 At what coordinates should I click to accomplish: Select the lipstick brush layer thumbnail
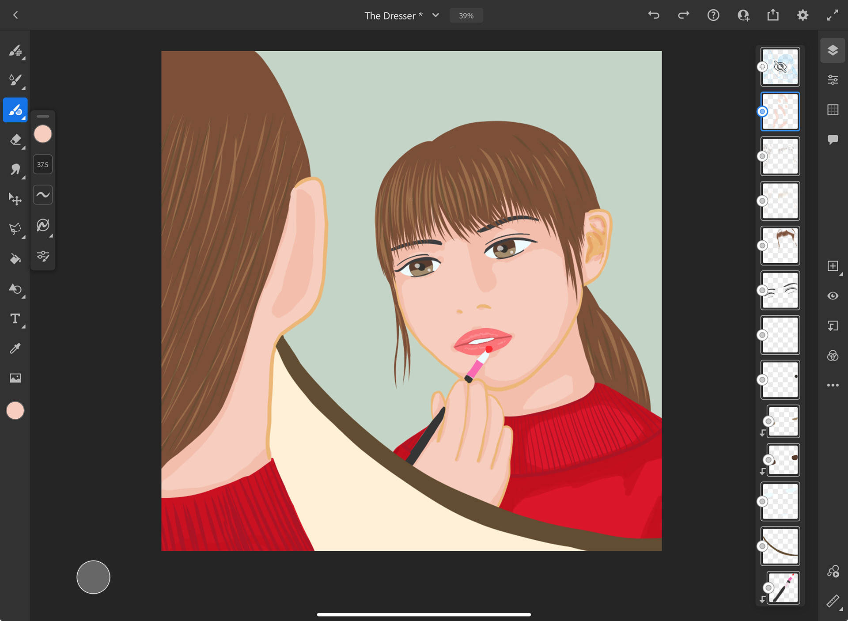tap(783, 587)
